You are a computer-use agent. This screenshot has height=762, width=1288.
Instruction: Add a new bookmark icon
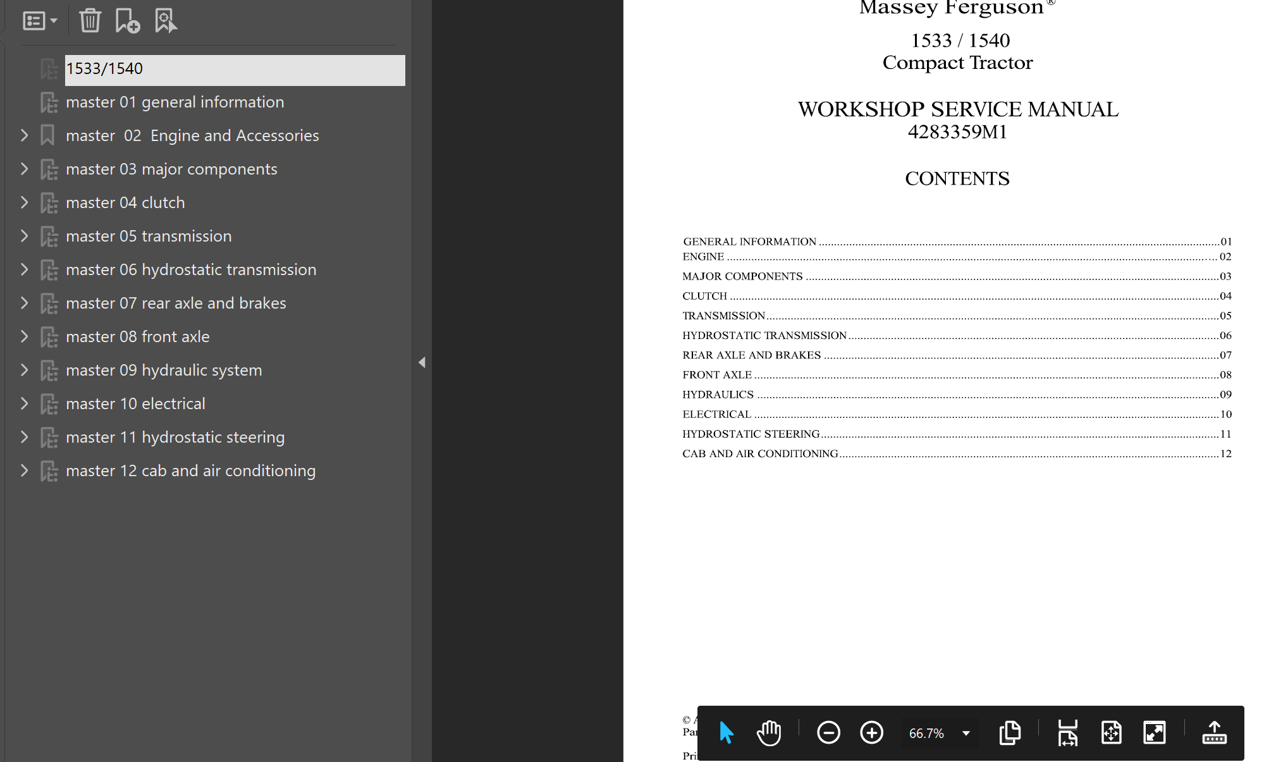[x=127, y=21]
